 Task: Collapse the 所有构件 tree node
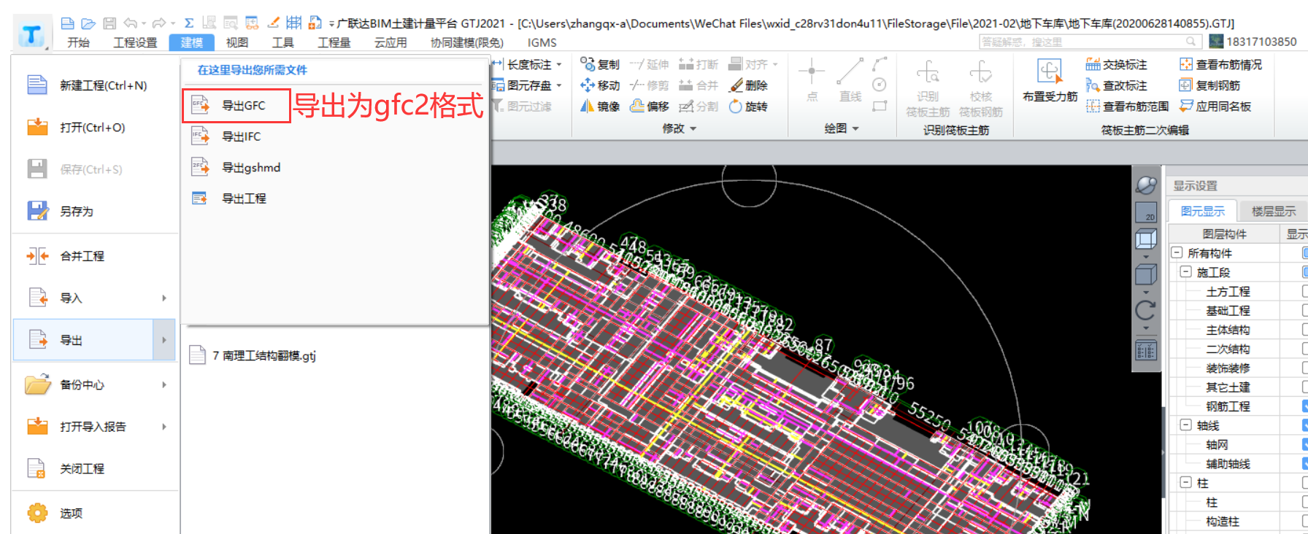coord(1177,252)
